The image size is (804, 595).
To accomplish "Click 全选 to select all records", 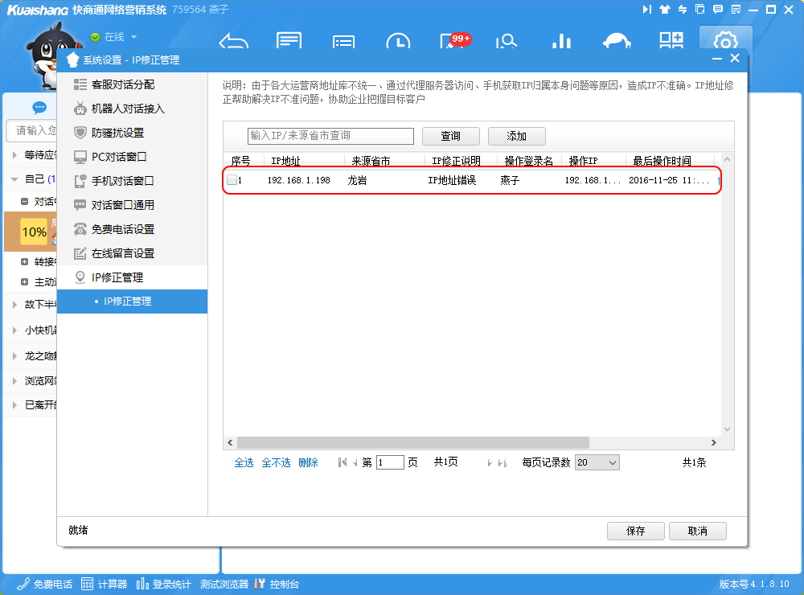I will [x=244, y=462].
